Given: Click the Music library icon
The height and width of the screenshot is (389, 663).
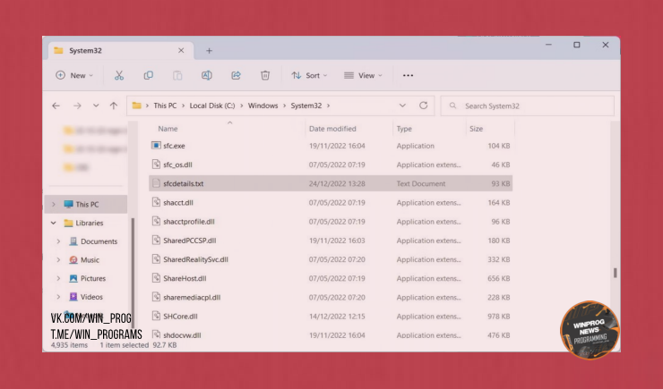Looking at the screenshot, I should pyautogui.click(x=73, y=260).
